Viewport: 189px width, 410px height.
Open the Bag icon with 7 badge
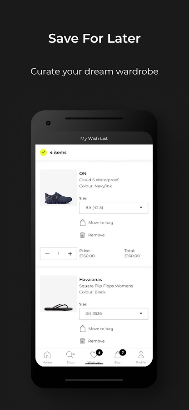(x=118, y=355)
